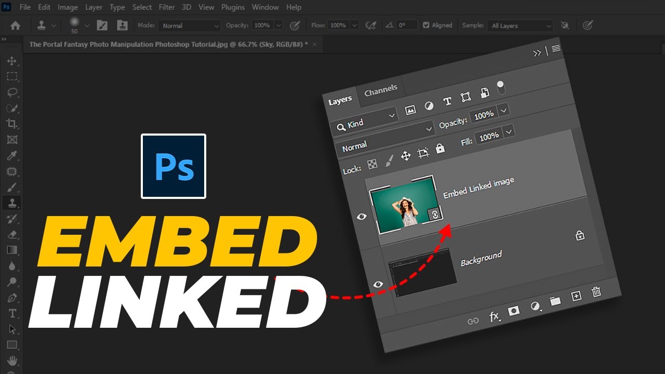Create new adjustment layer button
The width and height of the screenshot is (665, 374).
(535, 306)
